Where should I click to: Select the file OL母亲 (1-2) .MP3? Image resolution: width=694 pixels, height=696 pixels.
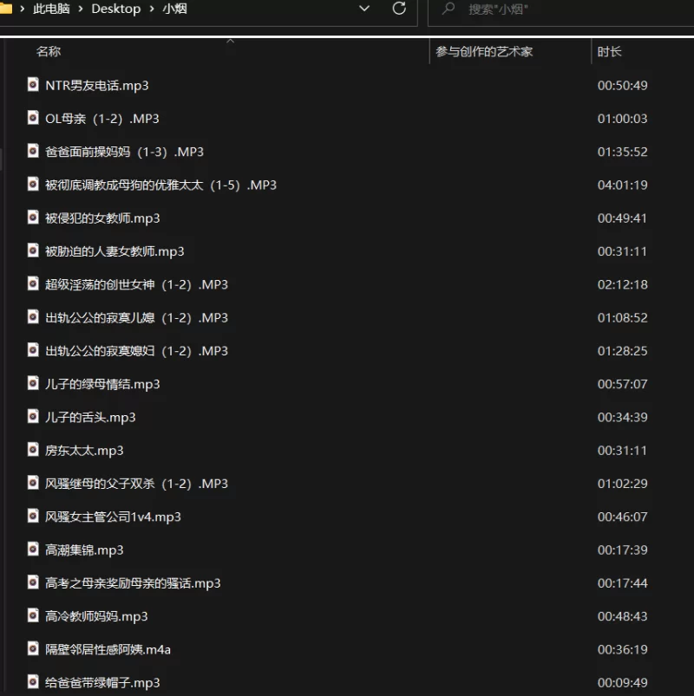point(102,119)
